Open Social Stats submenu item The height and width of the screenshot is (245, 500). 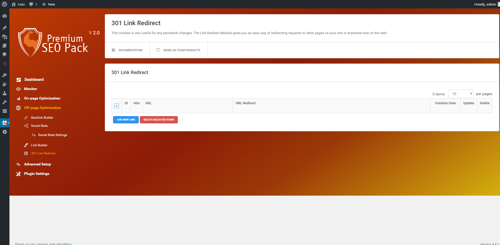(x=39, y=126)
